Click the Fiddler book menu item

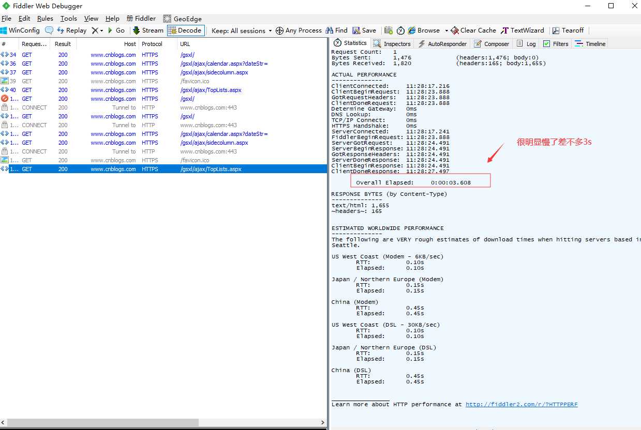[x=141, y=19]
